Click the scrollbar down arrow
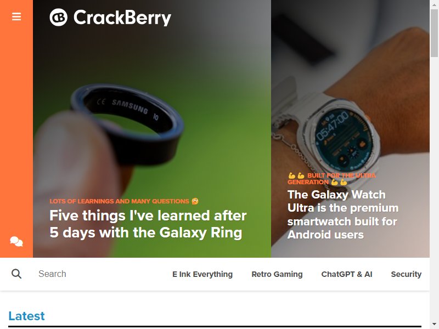 point(434,325)
